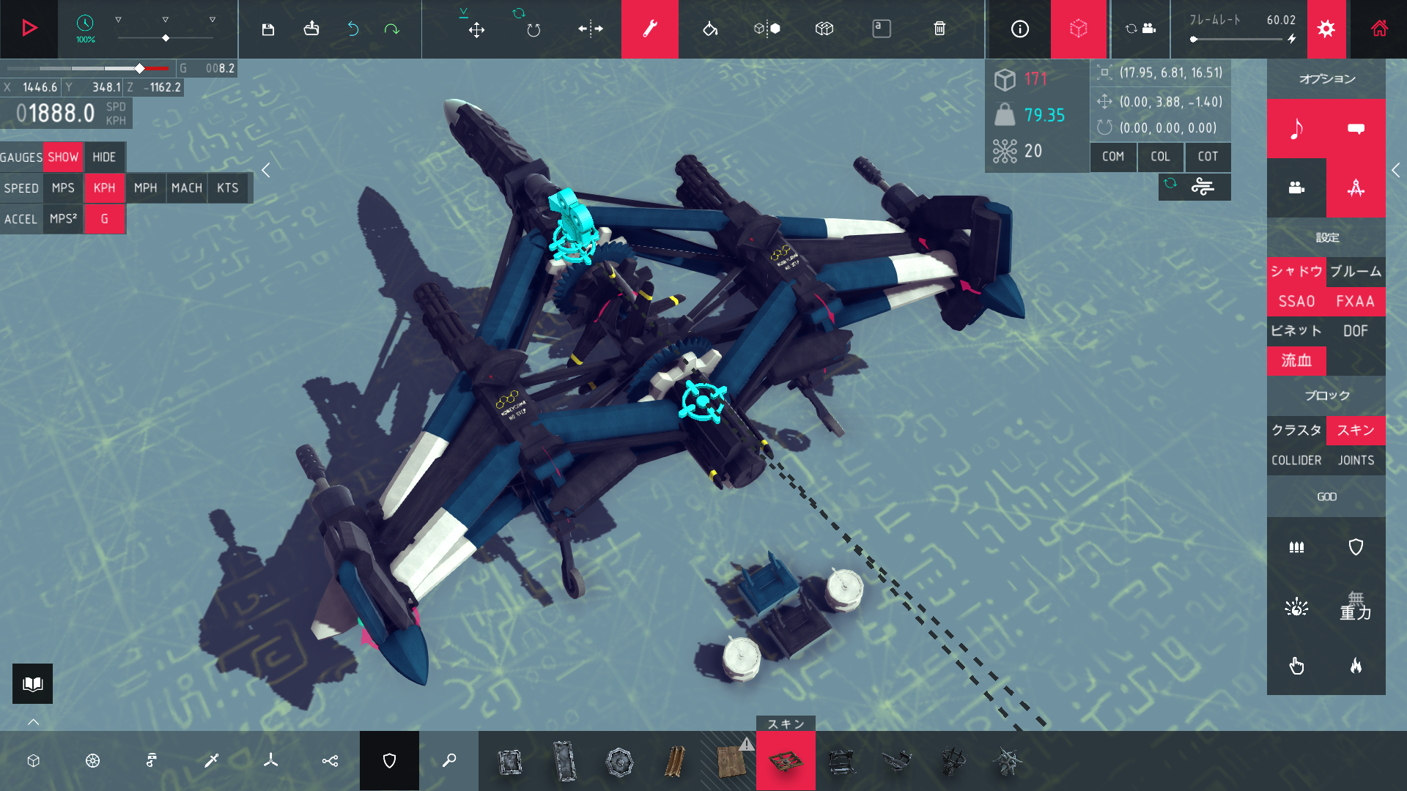This screenshot has width=1407, height=791.
Task: Collapse the left gauges panel arrow
Action: pyautogui.click(x=266, y=170)
